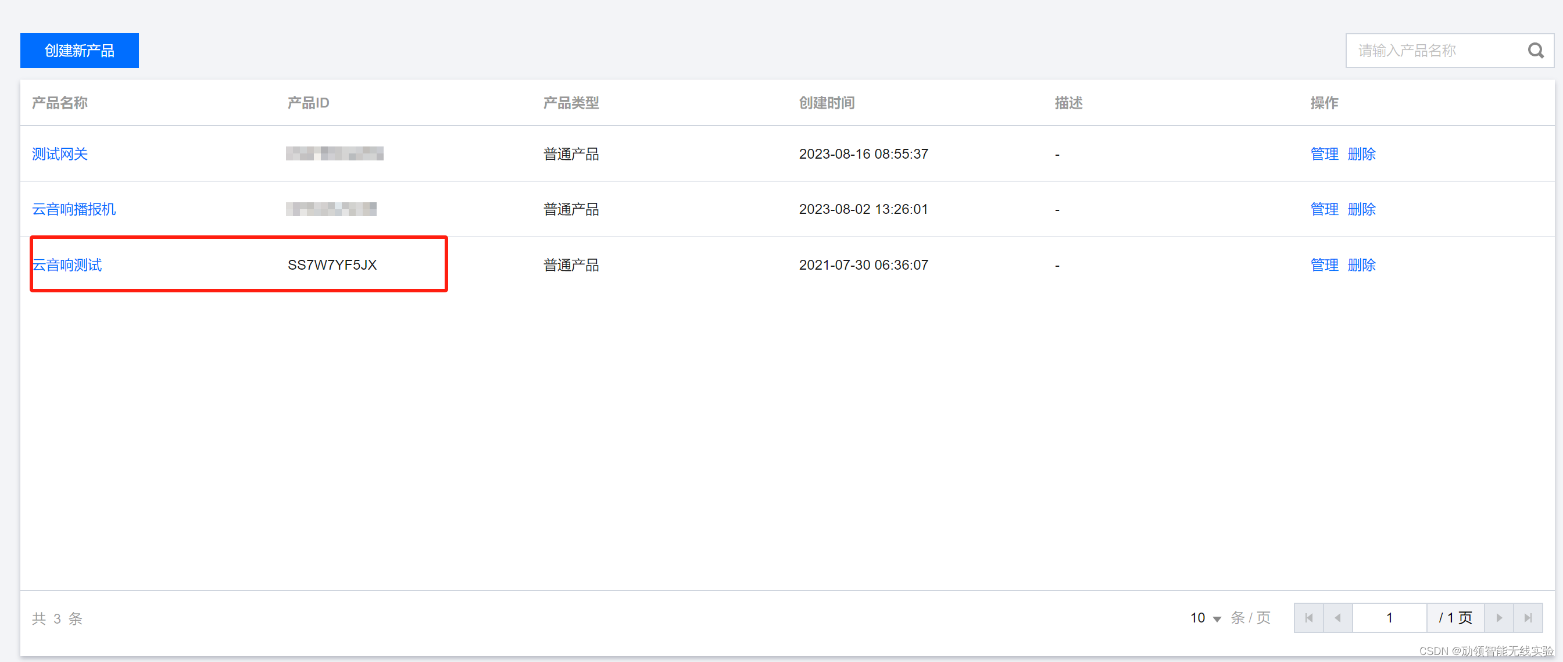This screenshot has width=1563, height=662.
Task: Open the 10 items per page dropdown
Action: click(1205, 618)
